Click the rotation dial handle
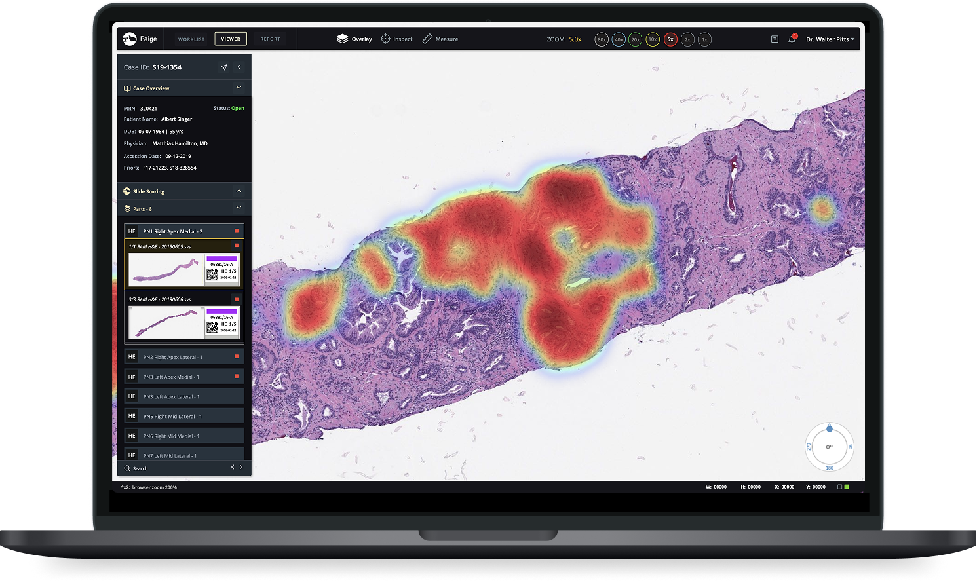 click(830, 428)
